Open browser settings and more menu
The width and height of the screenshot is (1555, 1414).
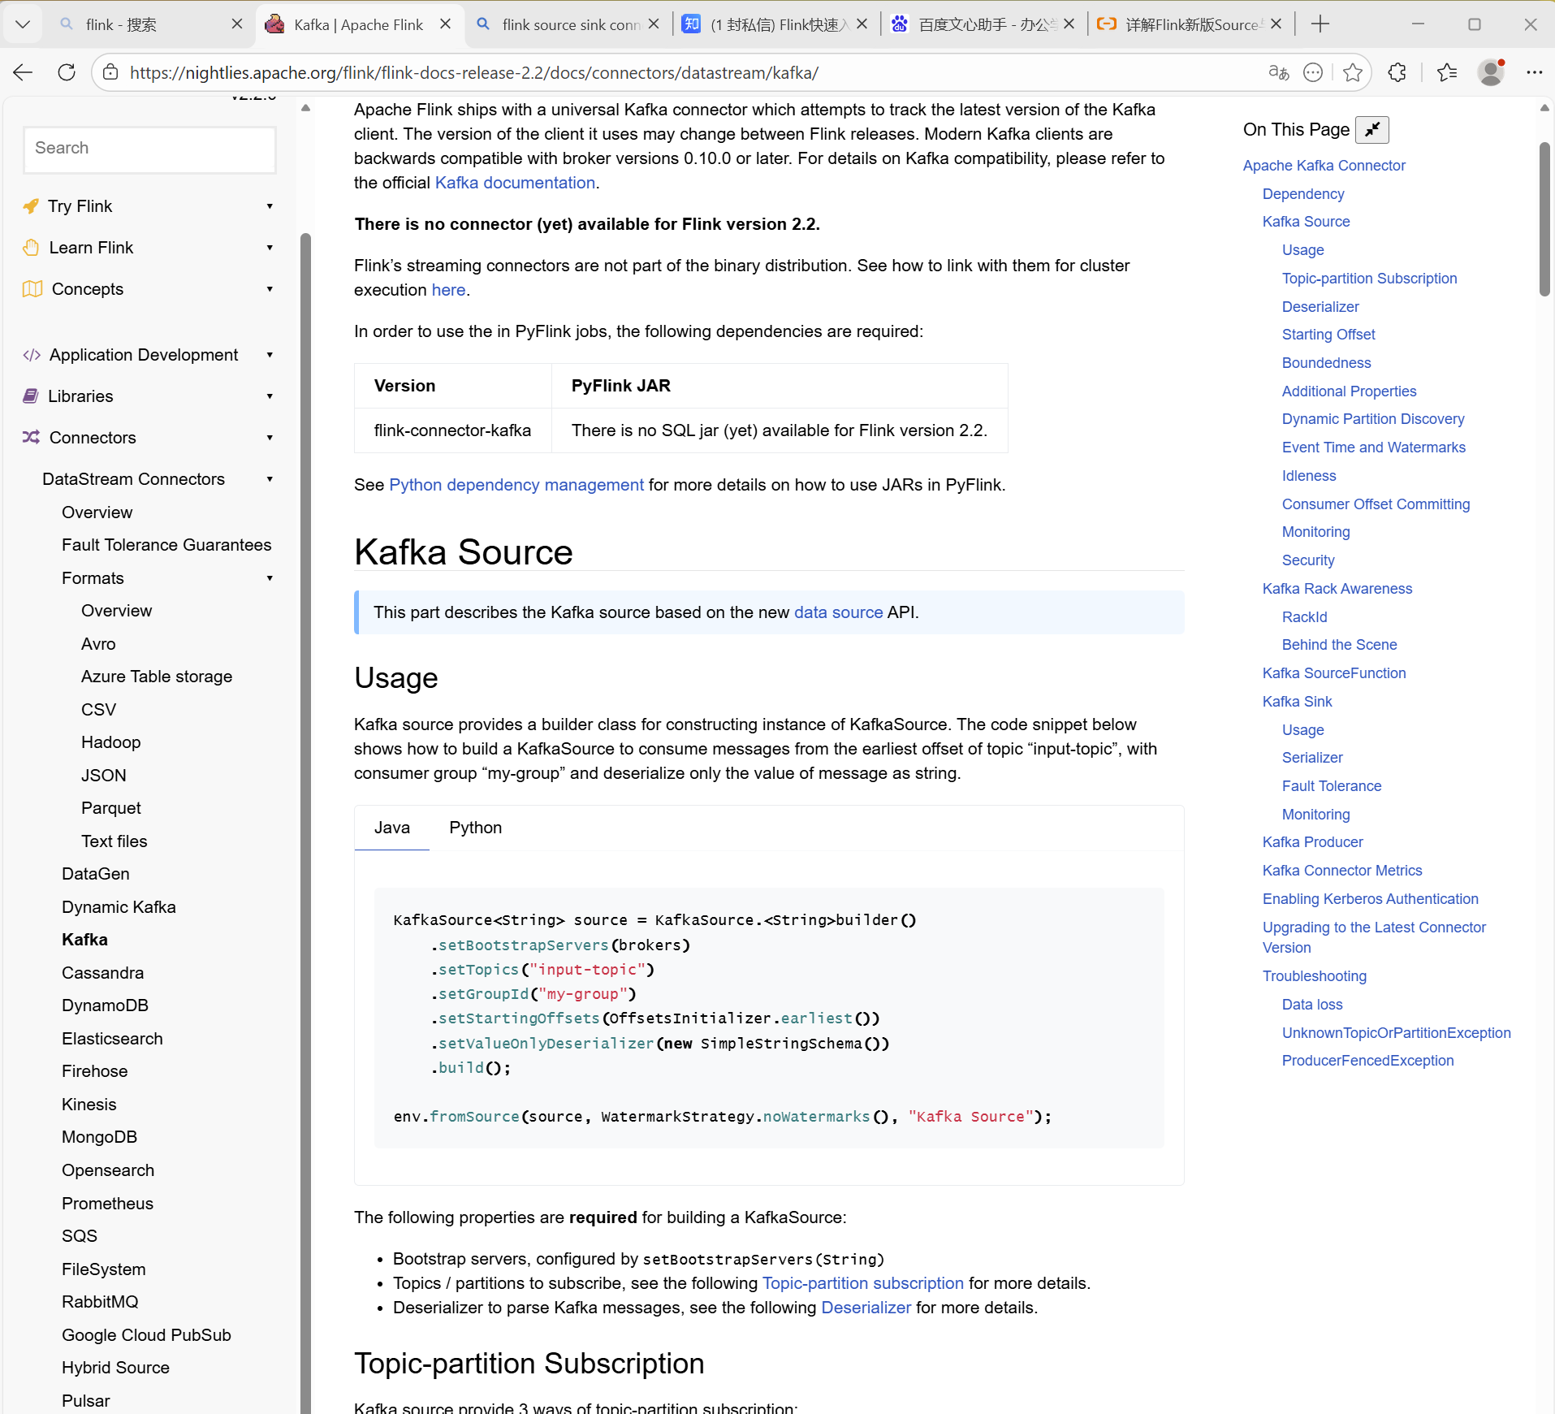[1534, 73]
